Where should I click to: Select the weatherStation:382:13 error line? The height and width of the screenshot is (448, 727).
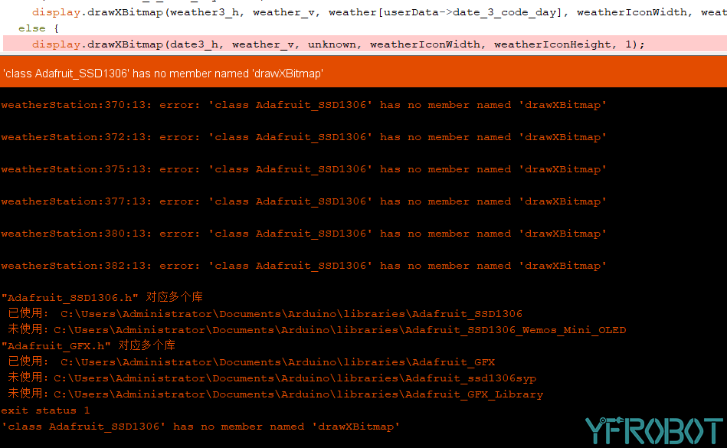(x=303, y=266)
